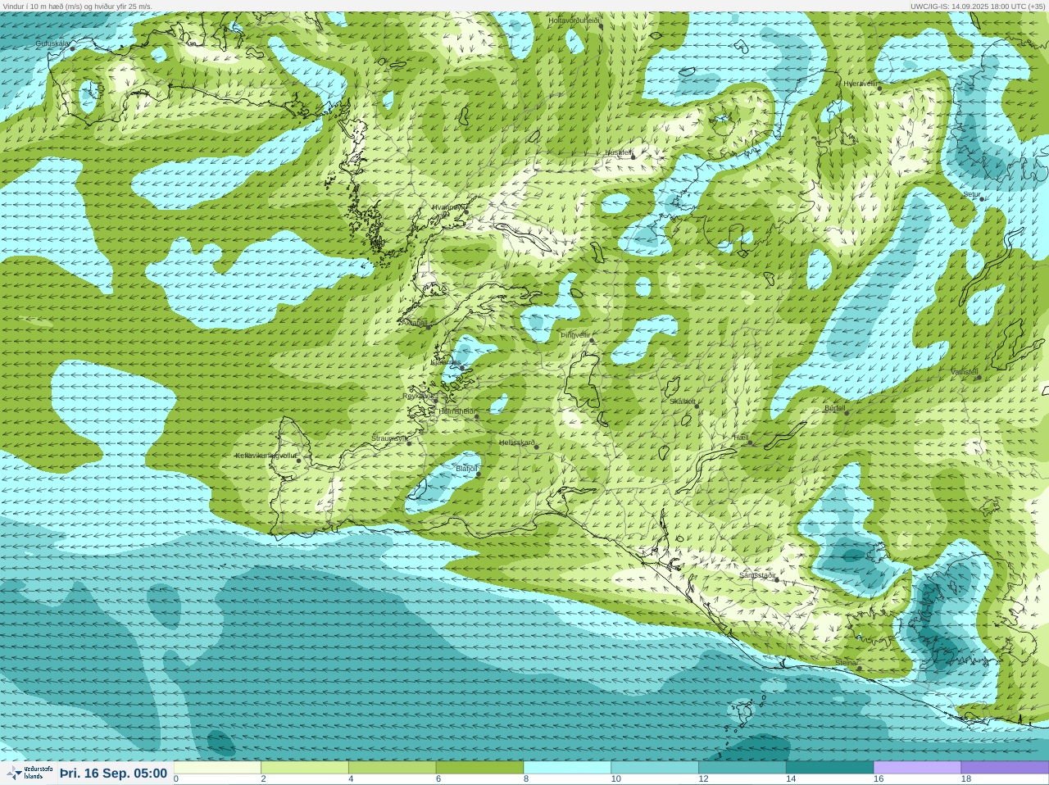Viewport: 1049px width, 785px height.
Task: Click the 4–6 m/s green legend swatch
Action: (393, 768)
